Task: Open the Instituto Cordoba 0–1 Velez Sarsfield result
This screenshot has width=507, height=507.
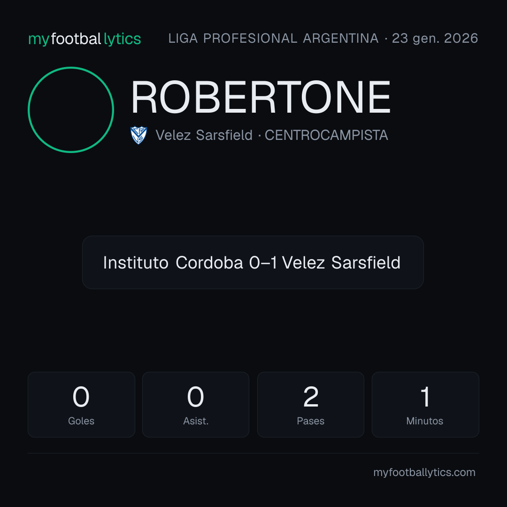Action: pos(253,262)
